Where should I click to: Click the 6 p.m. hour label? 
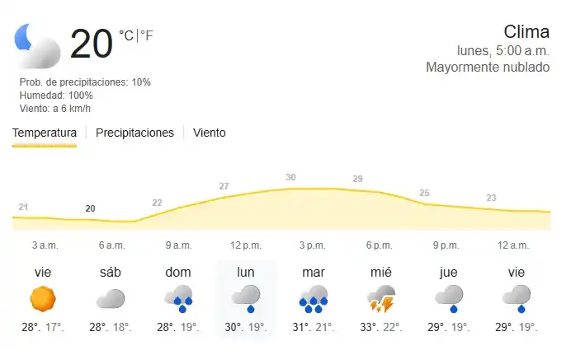(x=379, y=245)
